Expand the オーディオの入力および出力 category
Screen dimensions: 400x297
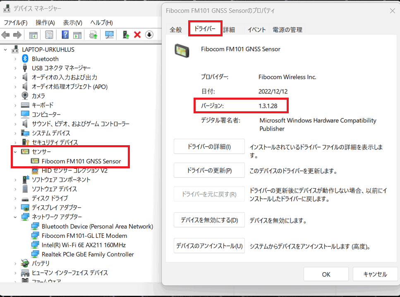[15, 77]
